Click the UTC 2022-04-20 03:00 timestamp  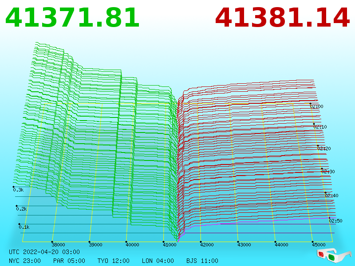point(44,252)
